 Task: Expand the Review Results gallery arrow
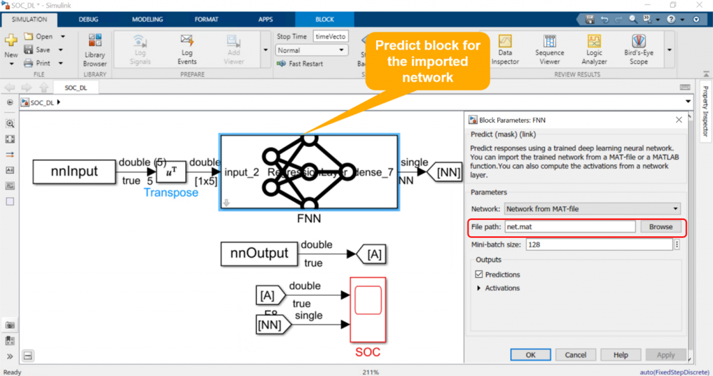tap(669, 50)
